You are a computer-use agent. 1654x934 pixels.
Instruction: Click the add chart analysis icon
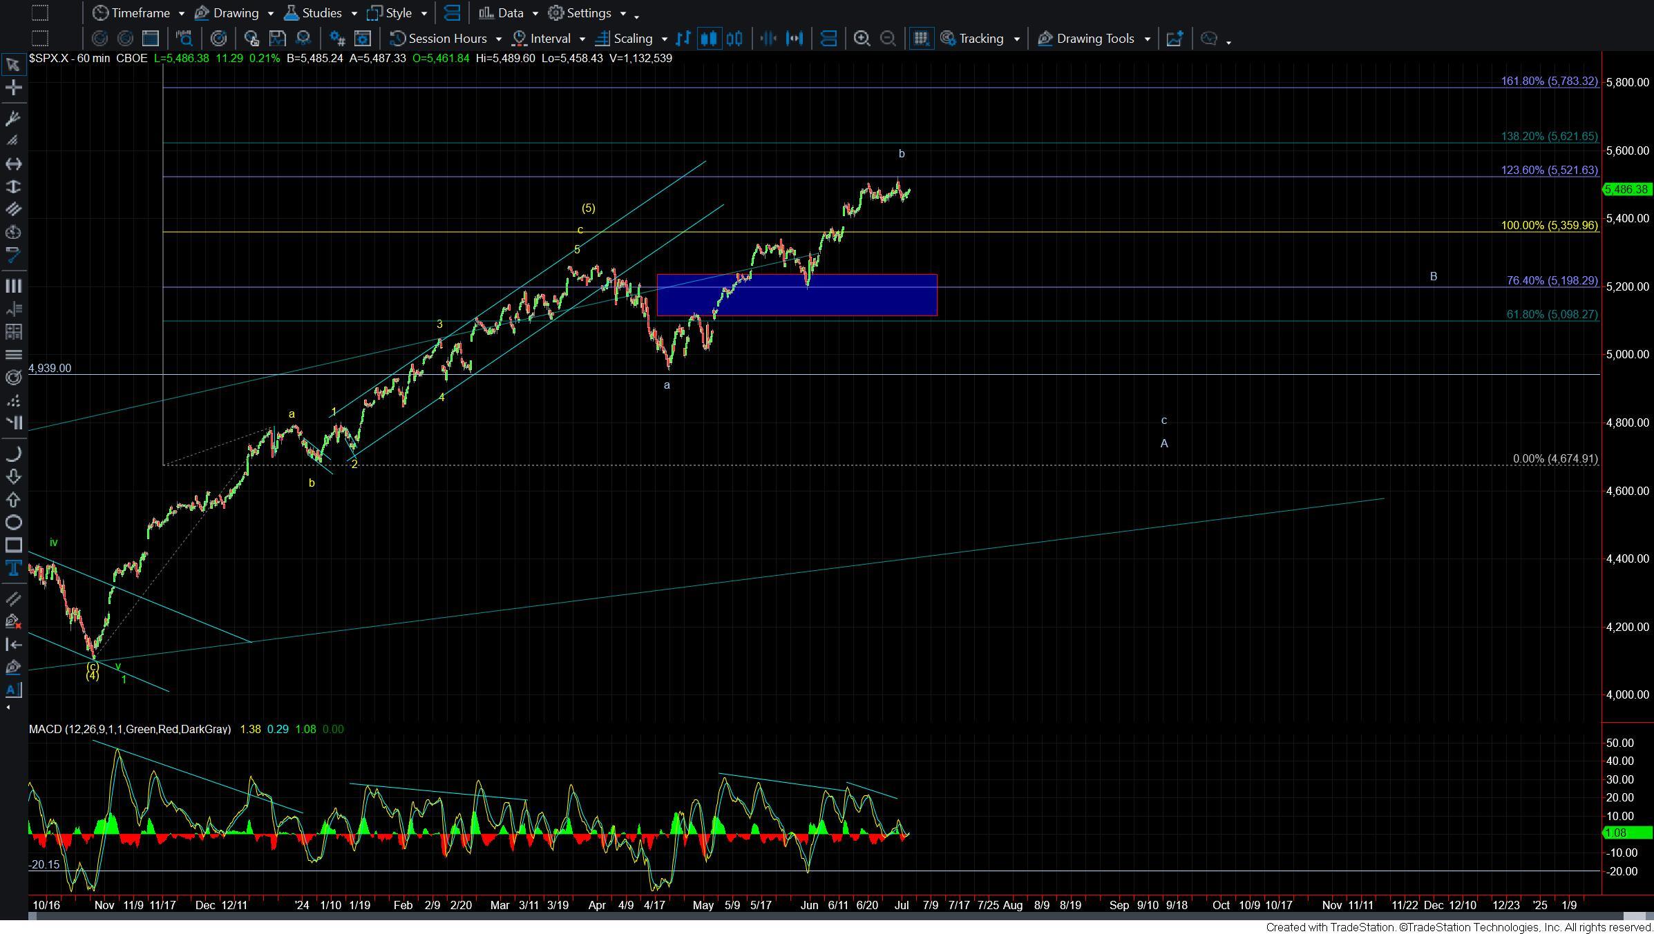pos(1175,39)
